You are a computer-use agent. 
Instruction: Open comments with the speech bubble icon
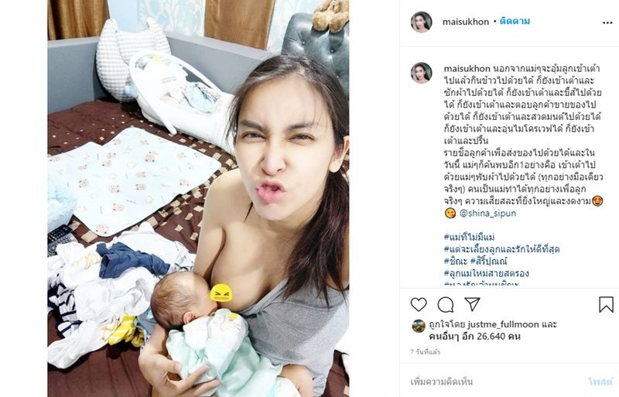point(446,305)
